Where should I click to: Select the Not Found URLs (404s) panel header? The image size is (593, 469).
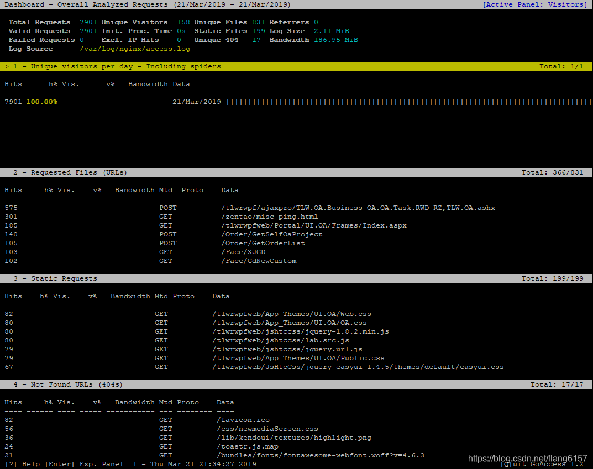click(x=296, y=384)
